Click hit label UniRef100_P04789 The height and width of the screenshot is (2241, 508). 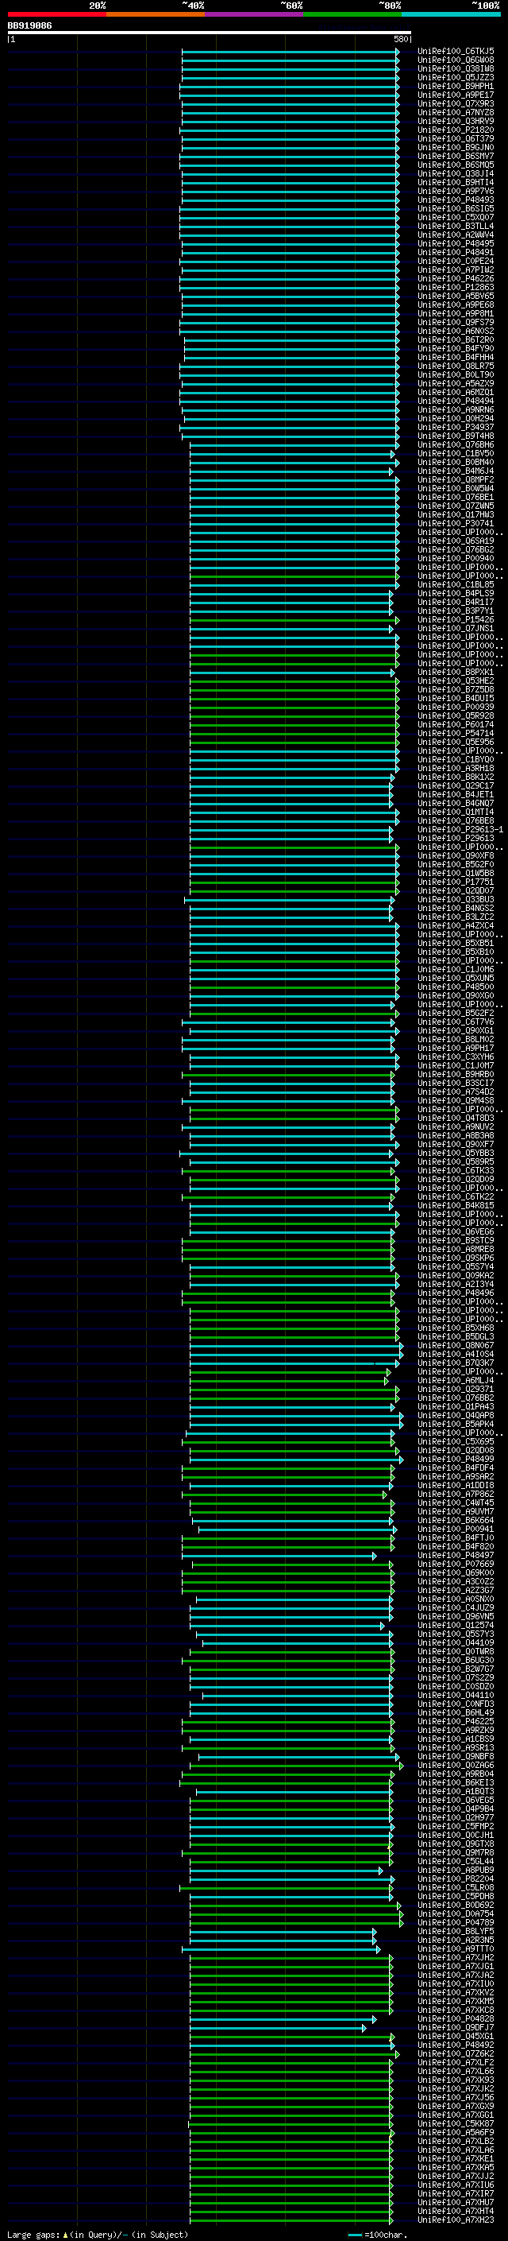pyautogui.click(x=456, y=1922)
